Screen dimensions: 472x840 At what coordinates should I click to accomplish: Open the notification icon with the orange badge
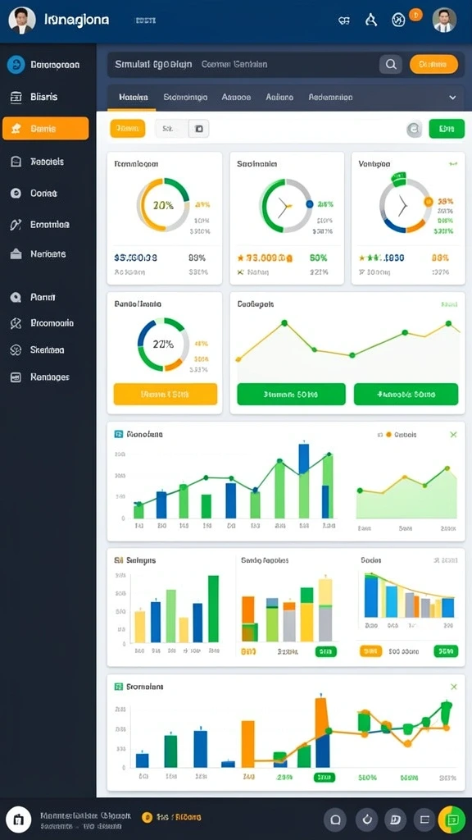[x=399, y=21]
